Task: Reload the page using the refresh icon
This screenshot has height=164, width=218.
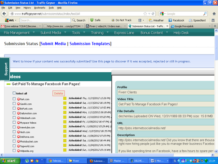Action: point(153,14)
